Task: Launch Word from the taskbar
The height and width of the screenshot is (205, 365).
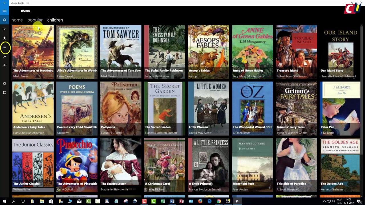Action: [x=172, y=201]
